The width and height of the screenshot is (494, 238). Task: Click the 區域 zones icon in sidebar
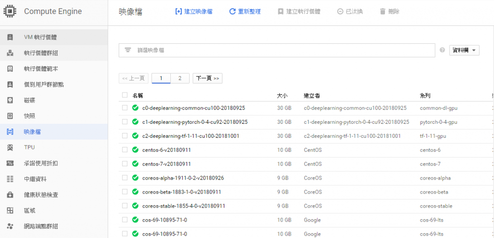pyautogui.click(x=10, y=210)
